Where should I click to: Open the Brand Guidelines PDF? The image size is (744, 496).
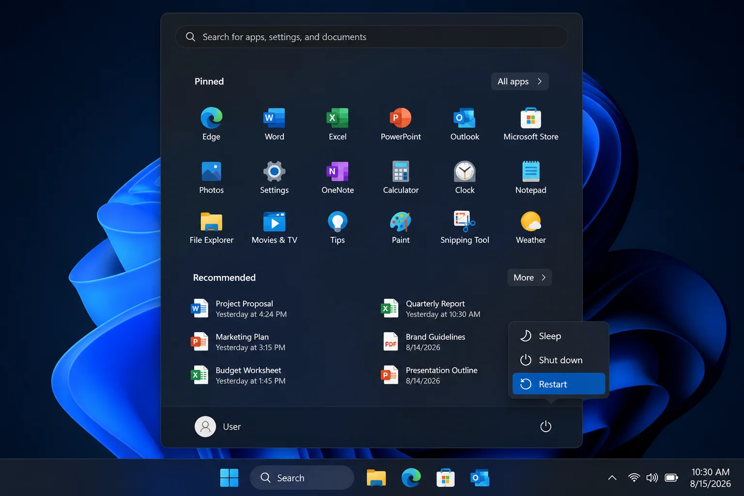point(423,342)
